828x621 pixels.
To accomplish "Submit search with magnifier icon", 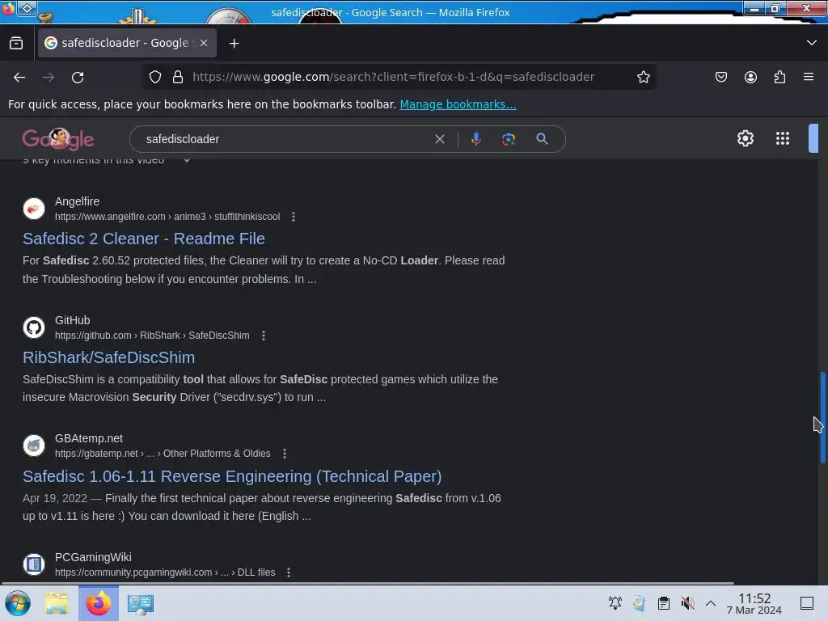I will pyautogui.click(x=542, y=139).
